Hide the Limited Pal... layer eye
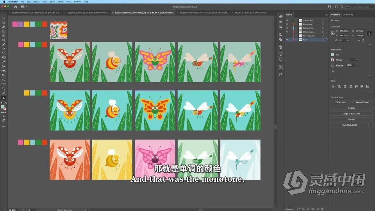 pyautogui.click(x=287, y=20)
